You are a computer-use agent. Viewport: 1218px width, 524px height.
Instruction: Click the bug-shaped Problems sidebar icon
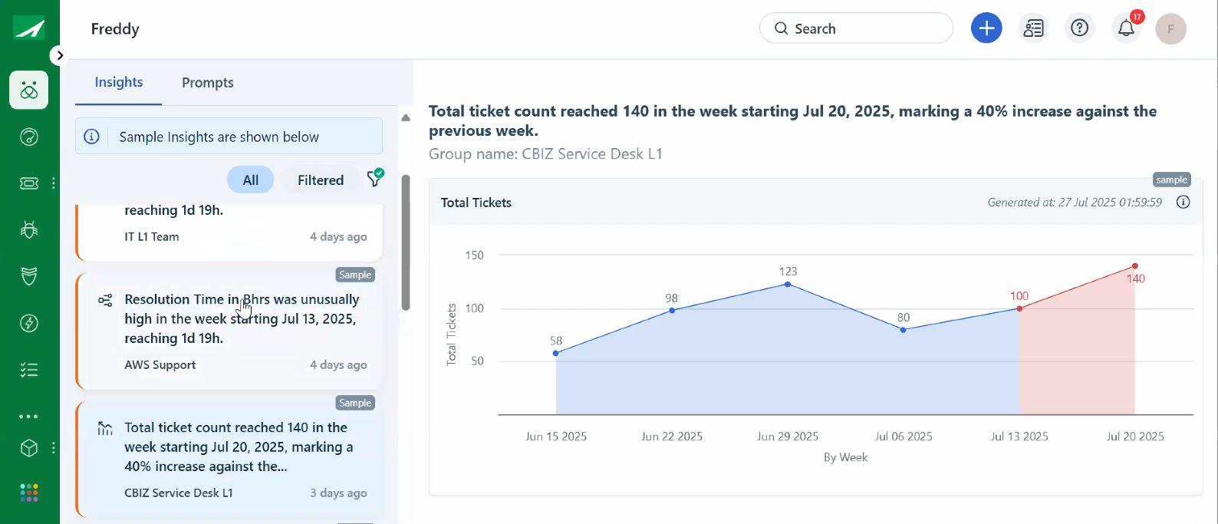[x=29, y=230]
